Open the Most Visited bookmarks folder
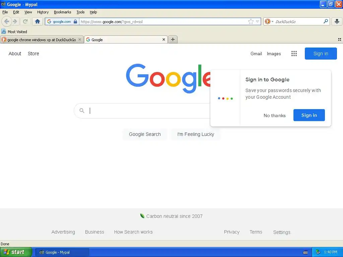 click(14, 32)
